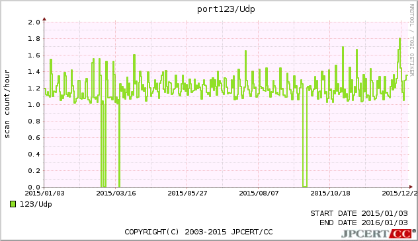
Task: Click the END DATE 2016/01/03 text
Action: coord(364,223)
